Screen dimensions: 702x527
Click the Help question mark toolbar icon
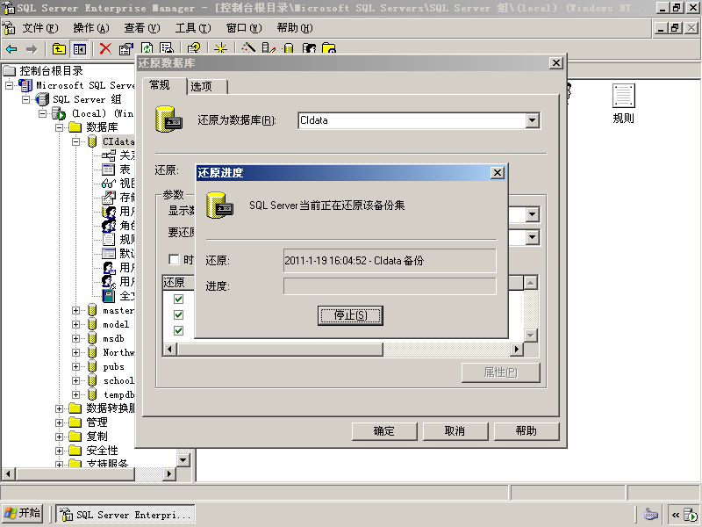[194, 48]
